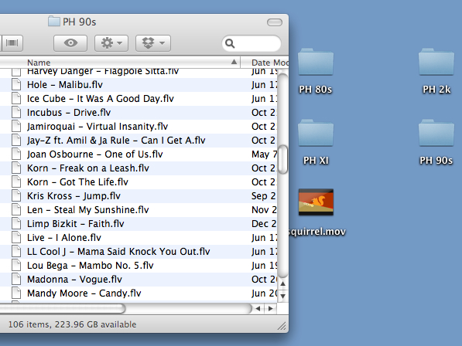The height and width of the screenshot is (346, 462).
Task: Click the Quick Look eye button
Action: [70, 43]
